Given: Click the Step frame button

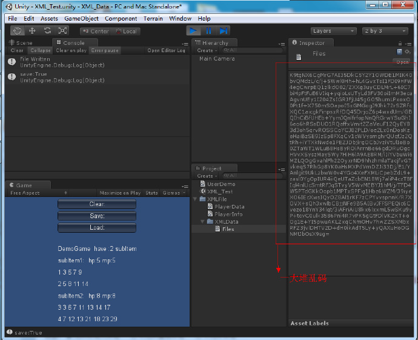Looking at the screenshot, I should point(223,31).
